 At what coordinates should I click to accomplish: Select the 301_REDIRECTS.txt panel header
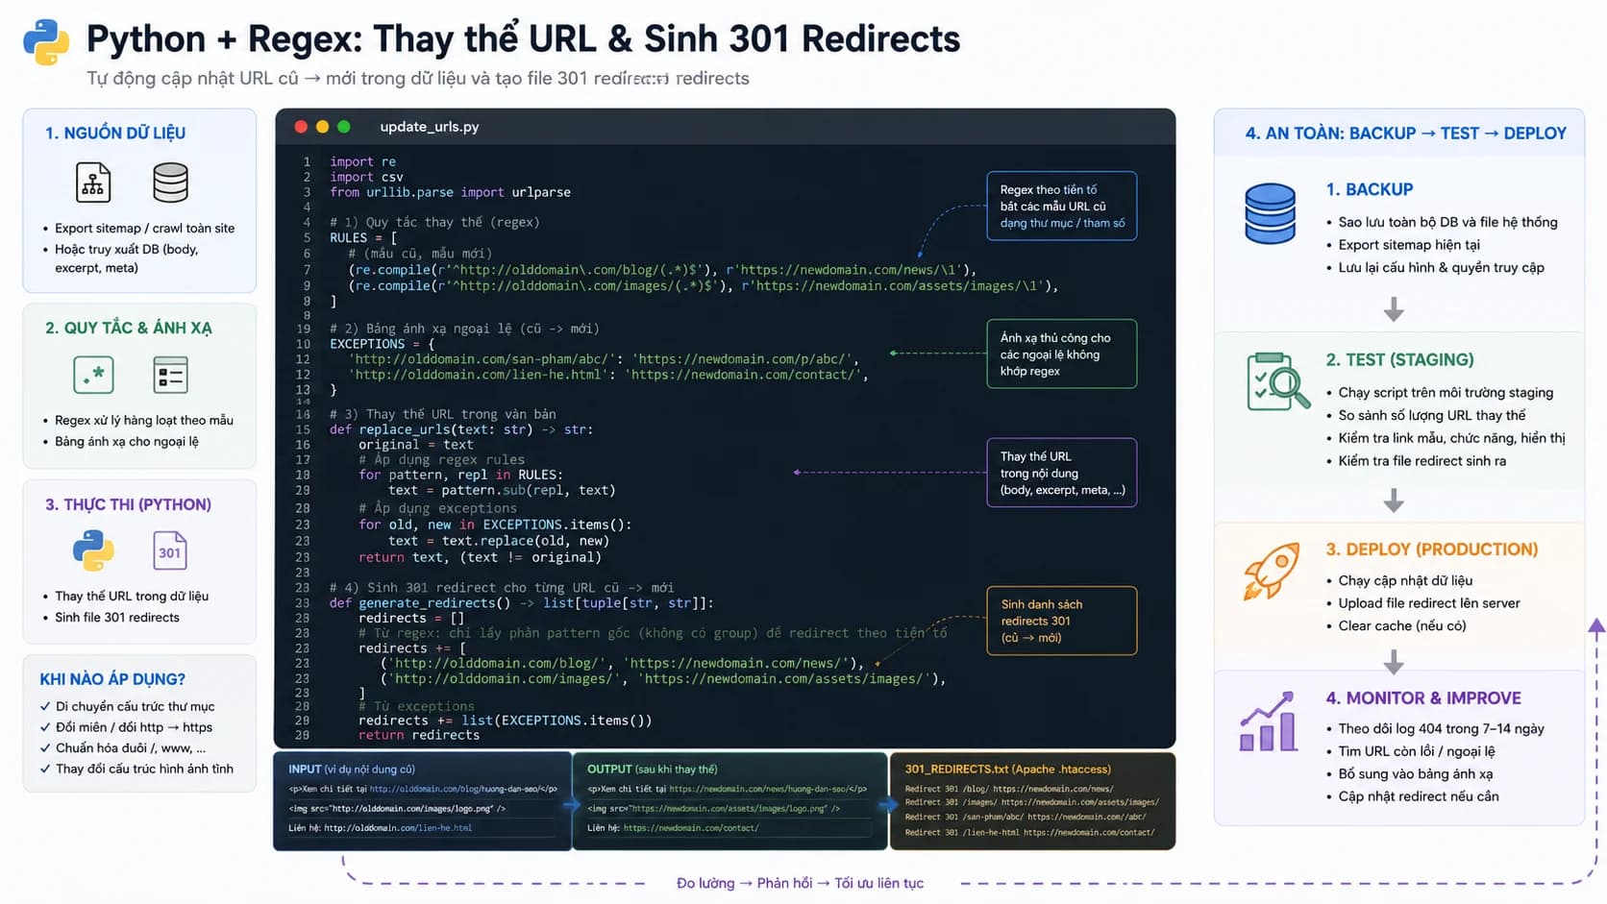tap(1008, 769)
